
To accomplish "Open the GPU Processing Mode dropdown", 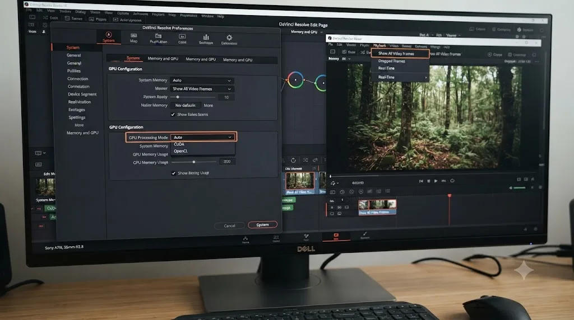I will 203,138.
